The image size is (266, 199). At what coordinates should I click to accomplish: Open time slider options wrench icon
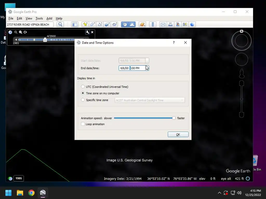coord(87,32)
